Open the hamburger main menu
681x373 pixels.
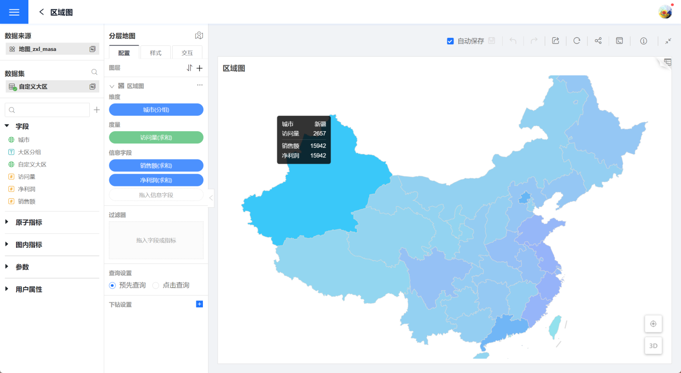coord(14,12)
